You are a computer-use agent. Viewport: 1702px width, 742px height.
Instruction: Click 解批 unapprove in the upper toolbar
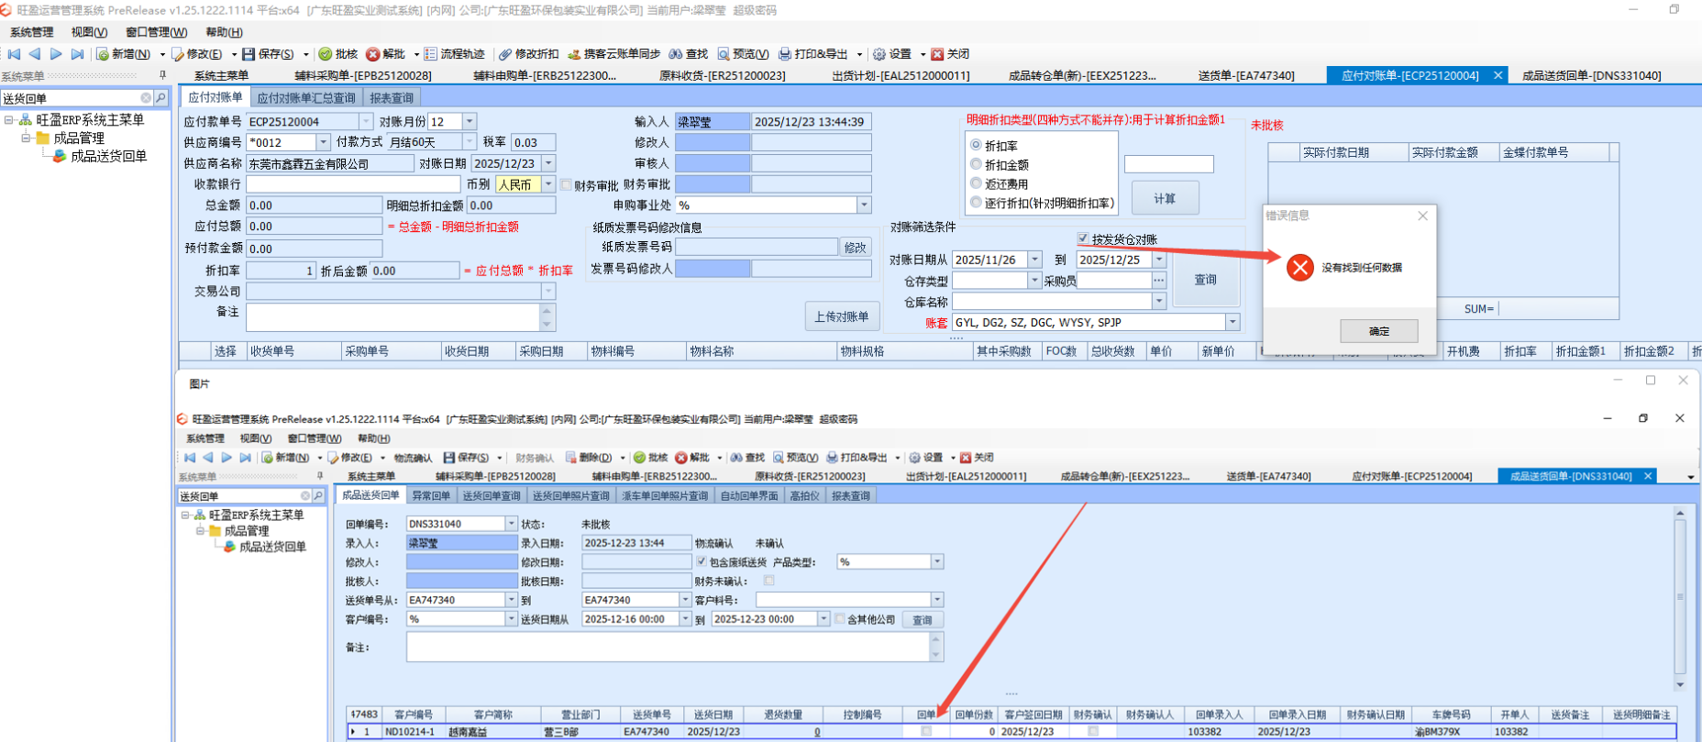click(x=386, y=54)
